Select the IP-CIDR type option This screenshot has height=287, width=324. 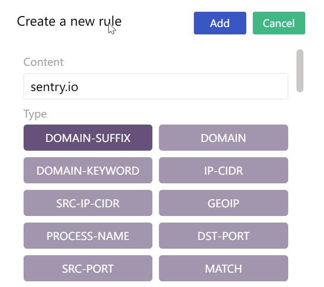223,171
